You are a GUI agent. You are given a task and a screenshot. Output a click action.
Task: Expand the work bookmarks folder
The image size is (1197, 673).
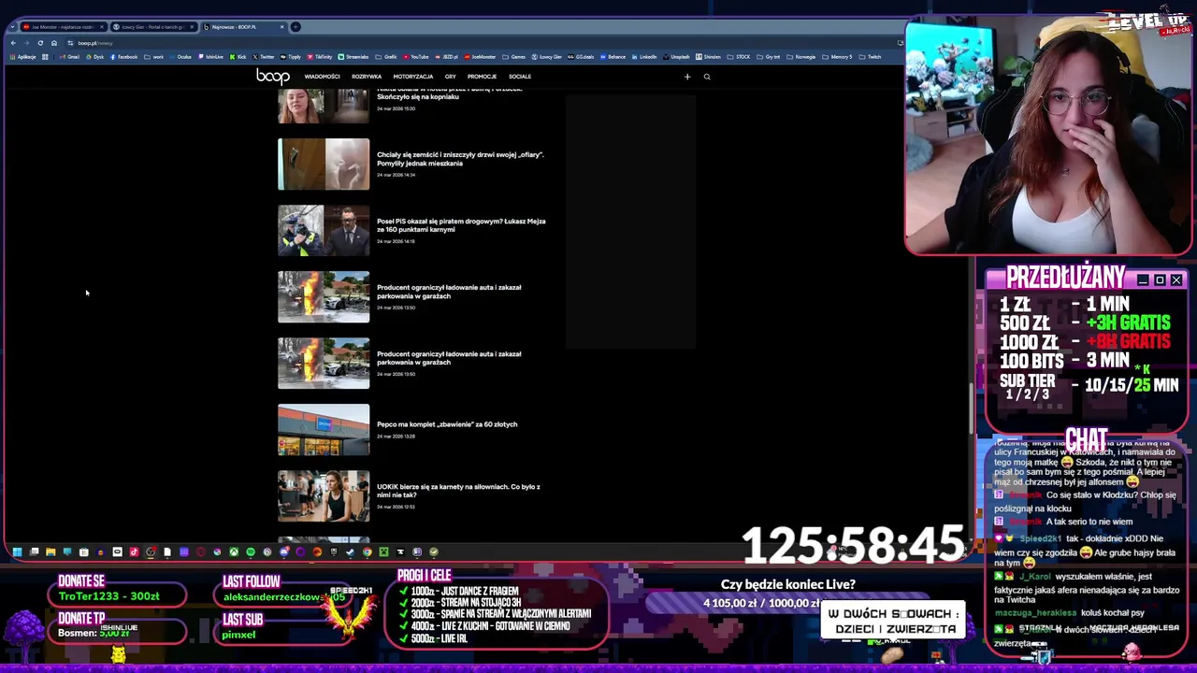[x=153, y=57]
